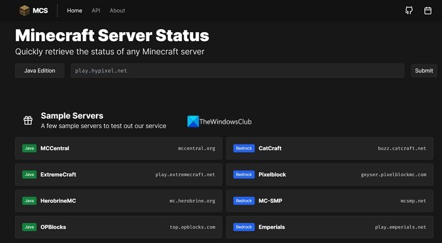Go to the Home nav item
The image size is (442, 243).
pos(75,11)
